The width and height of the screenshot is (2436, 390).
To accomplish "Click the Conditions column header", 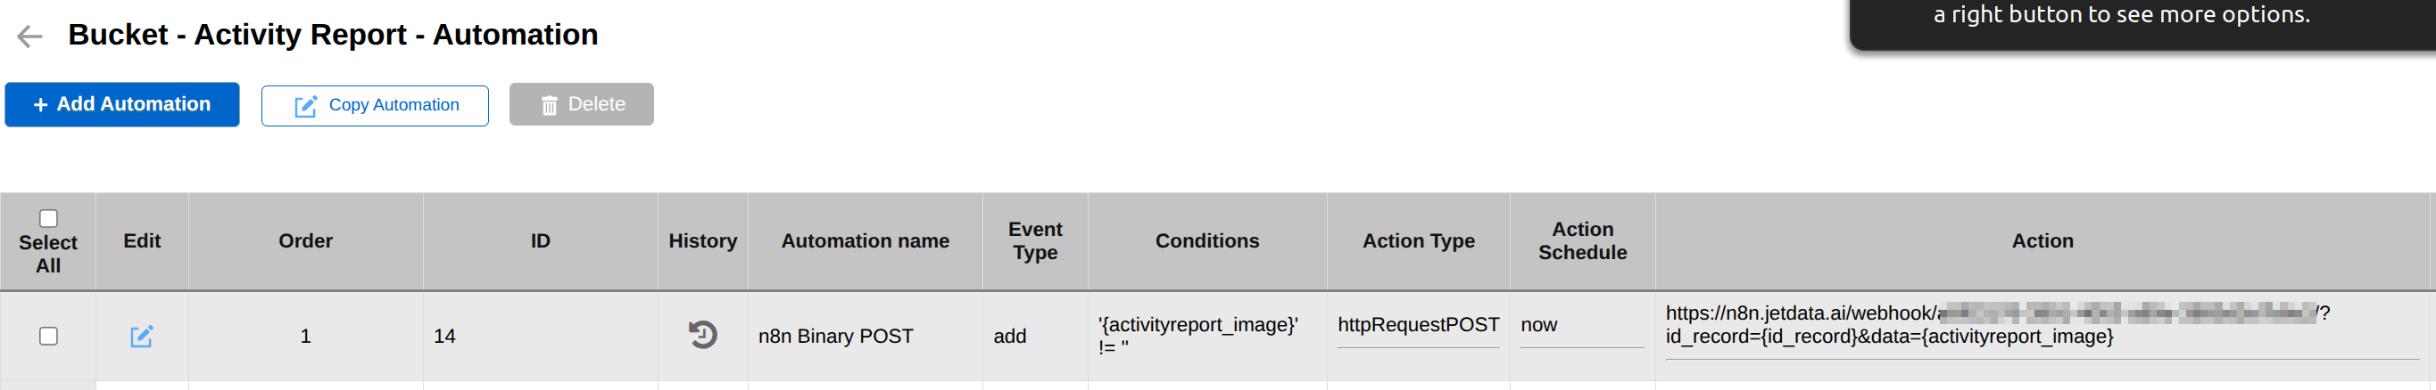I will (x=1206, y=241).
